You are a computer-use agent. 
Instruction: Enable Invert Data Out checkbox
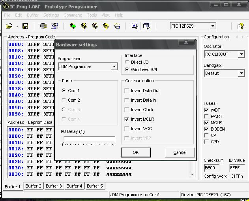(x=127, y=91)
